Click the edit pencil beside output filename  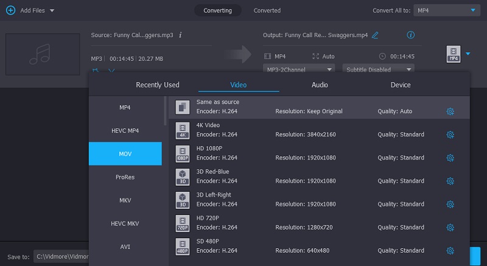pos(375,35)
